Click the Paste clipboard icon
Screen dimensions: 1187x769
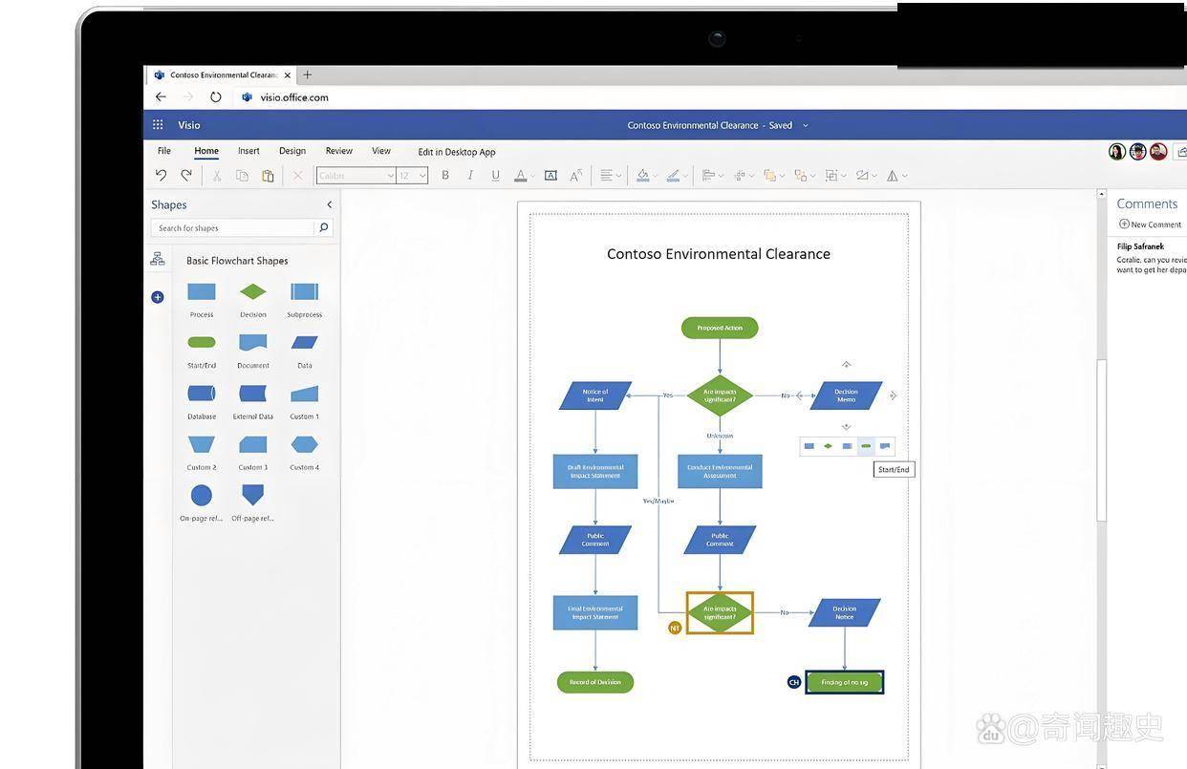coord(268,176)
